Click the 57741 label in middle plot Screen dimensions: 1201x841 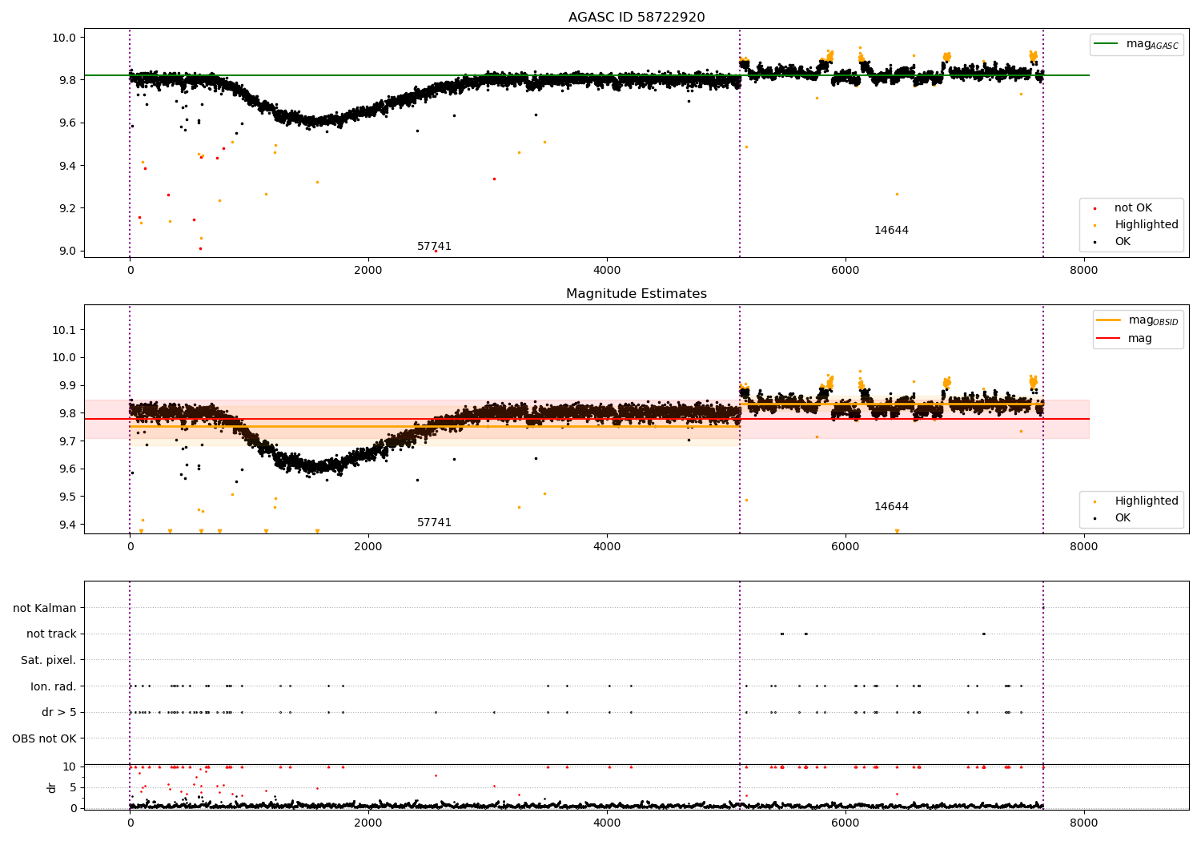[435, 523]
